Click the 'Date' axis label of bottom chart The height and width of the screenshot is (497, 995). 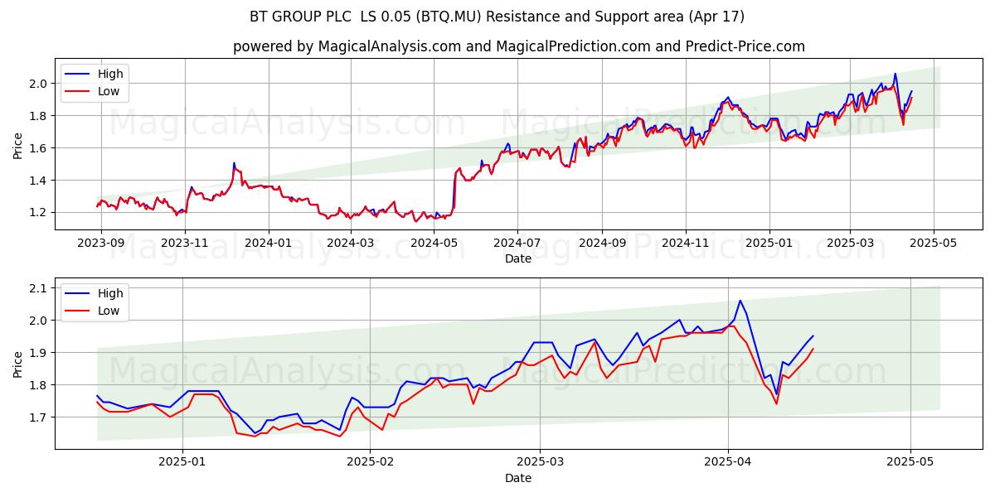tap(518, 478)
